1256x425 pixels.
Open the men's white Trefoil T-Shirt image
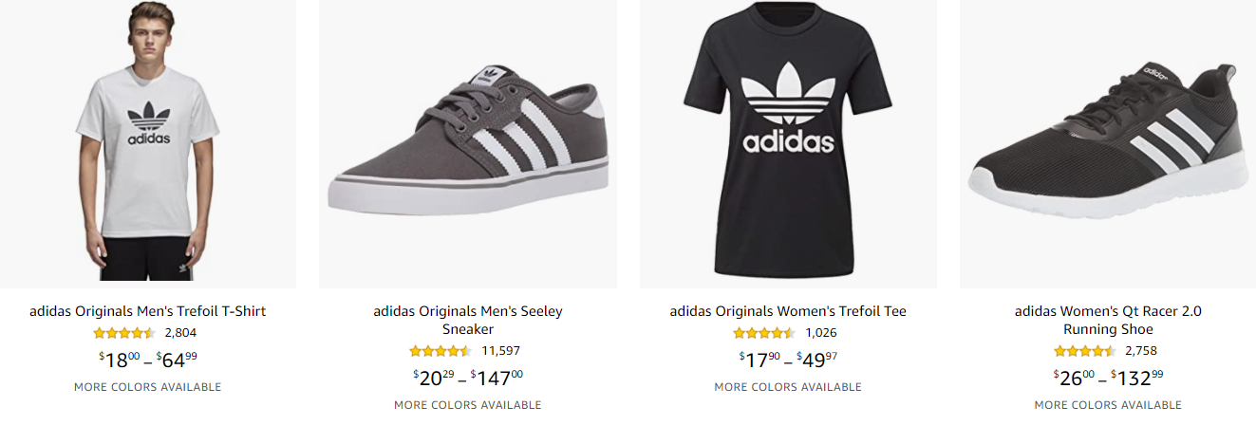[147, 142]
